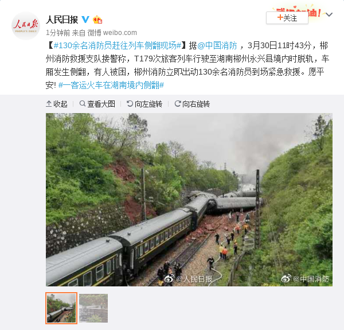The width and height of the screenshot is (344, 330).
Task: Click the 1分钟前 post timestamp
Action: click(x=58, y=33)
